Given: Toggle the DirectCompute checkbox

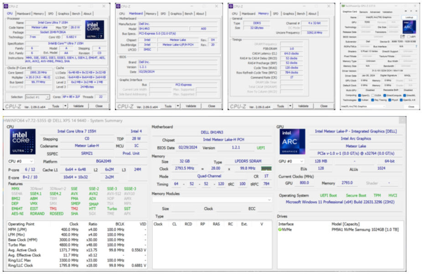Looking at the screenshot, I should pyautogui.click(x=385, y=95).
